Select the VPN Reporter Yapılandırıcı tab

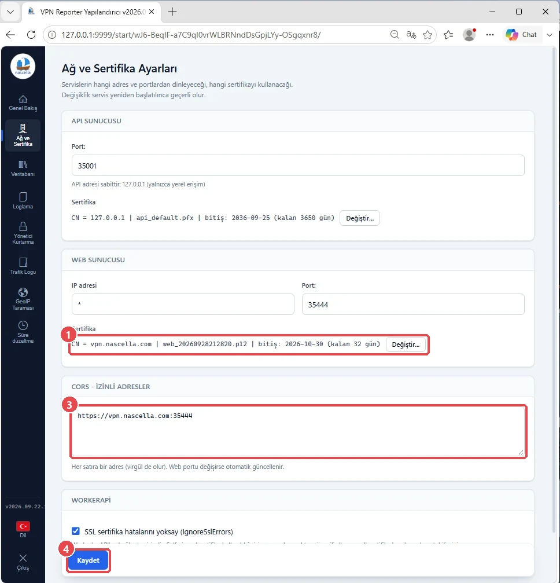coord(92,12)
